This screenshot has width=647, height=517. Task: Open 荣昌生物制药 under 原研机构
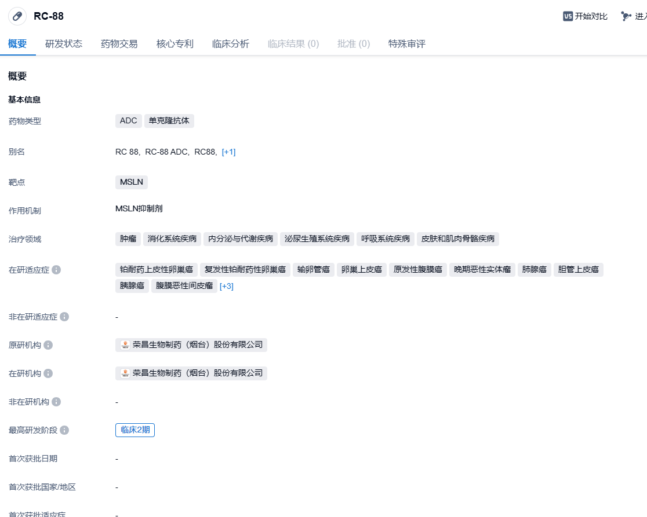pos(191,345)
